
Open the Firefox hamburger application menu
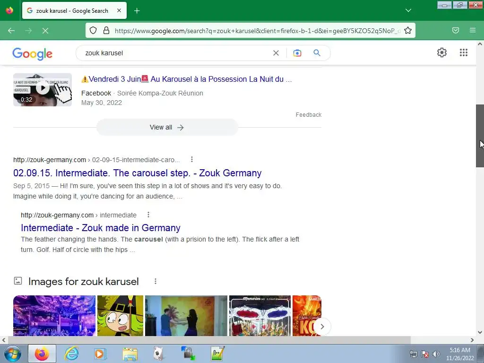[x=473, y=30]
